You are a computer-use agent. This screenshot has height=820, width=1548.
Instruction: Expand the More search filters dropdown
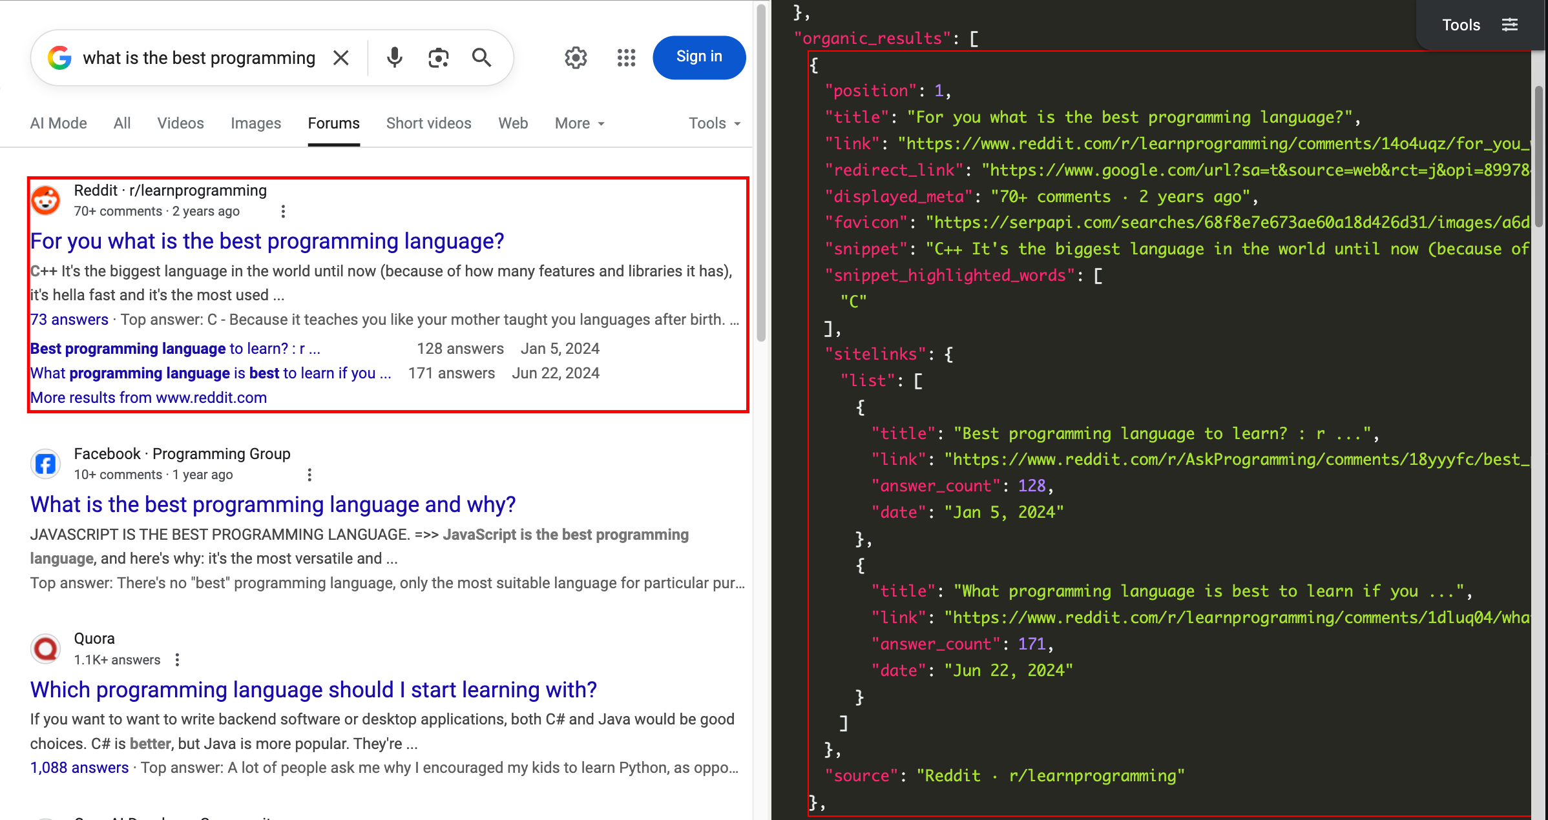pyautogui.click(x=580, y=123)
